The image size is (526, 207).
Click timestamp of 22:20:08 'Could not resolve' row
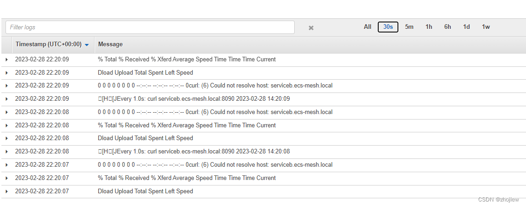pos(42,112)
